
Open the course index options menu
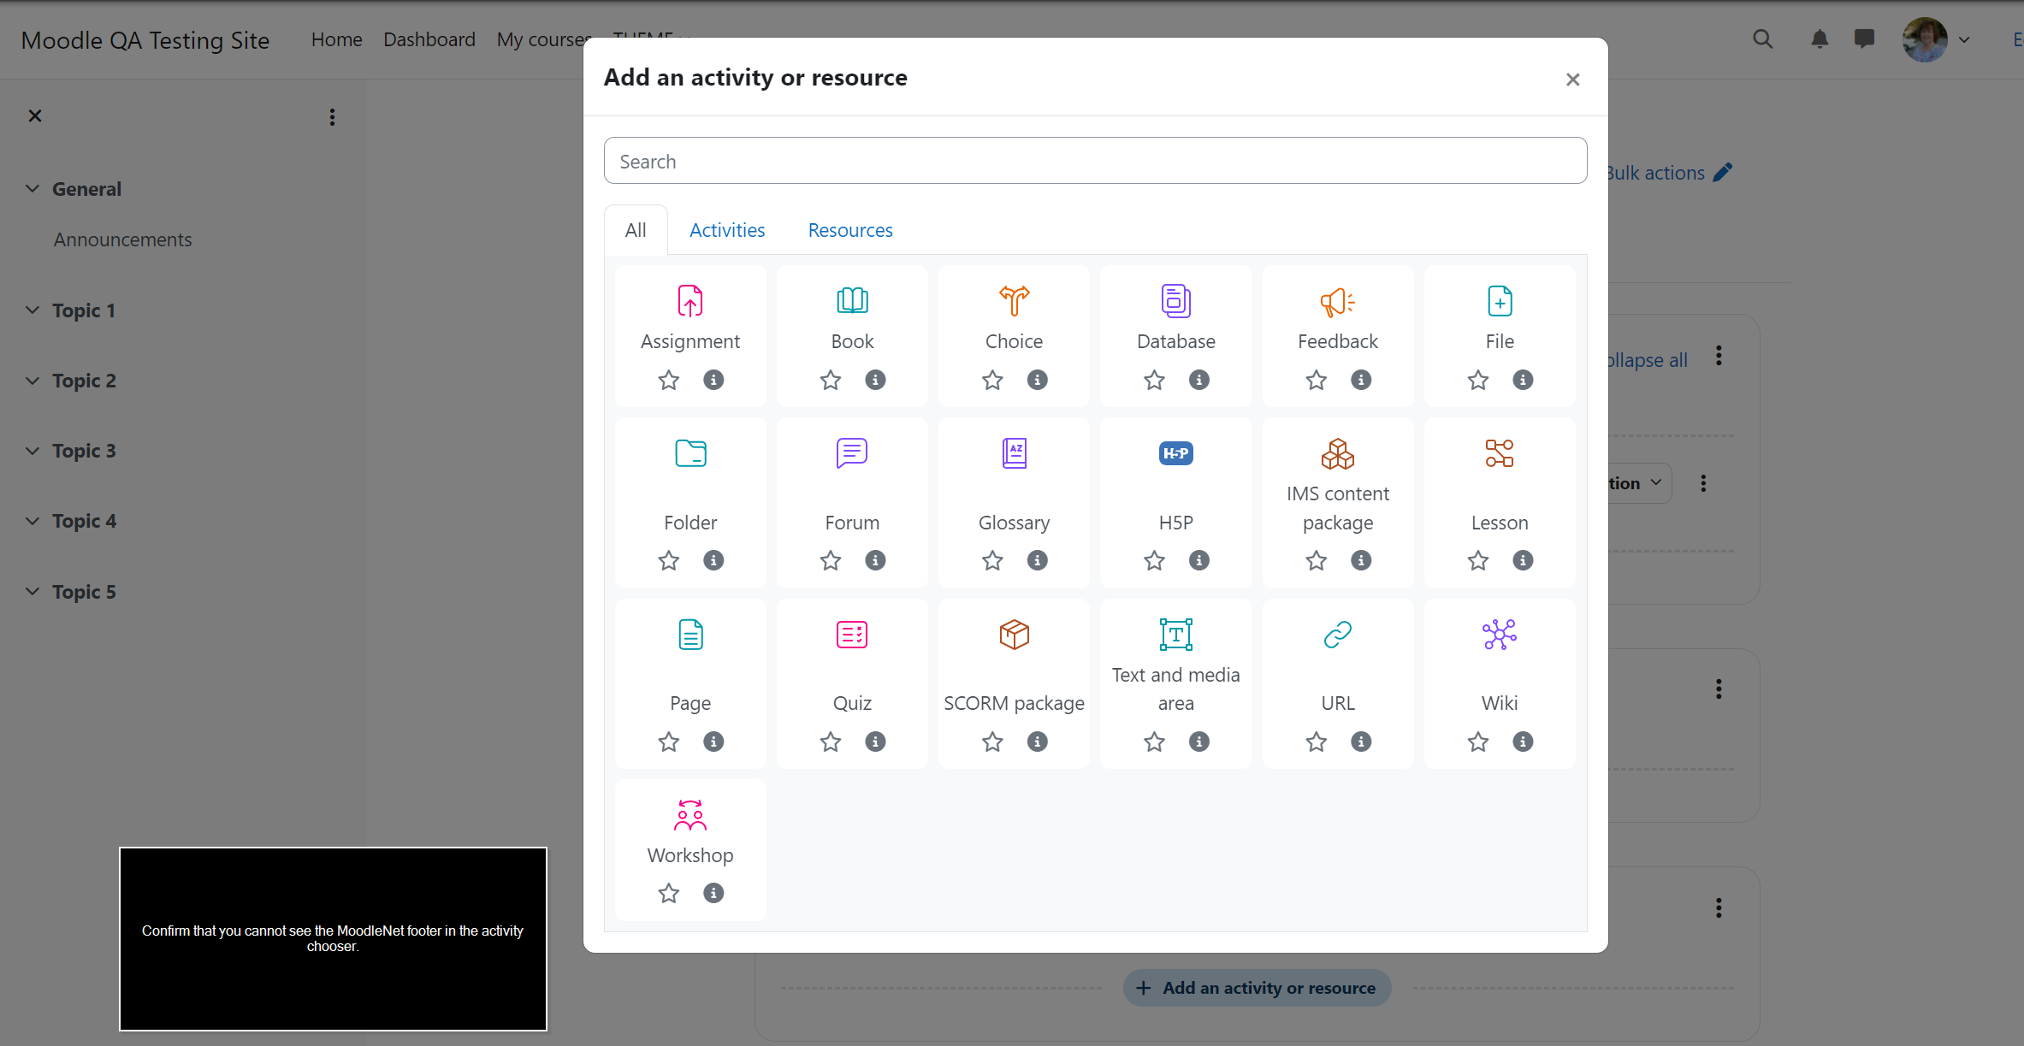point(332,117)
